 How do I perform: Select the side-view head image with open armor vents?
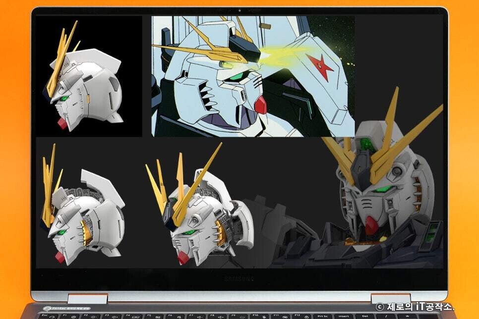point(83,205)
